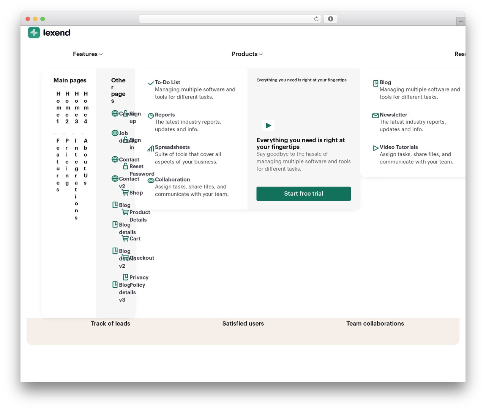Expand the Products dropdown menu

247,54
